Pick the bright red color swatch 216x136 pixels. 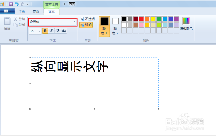pyautogui.click(x=141, y=19)
